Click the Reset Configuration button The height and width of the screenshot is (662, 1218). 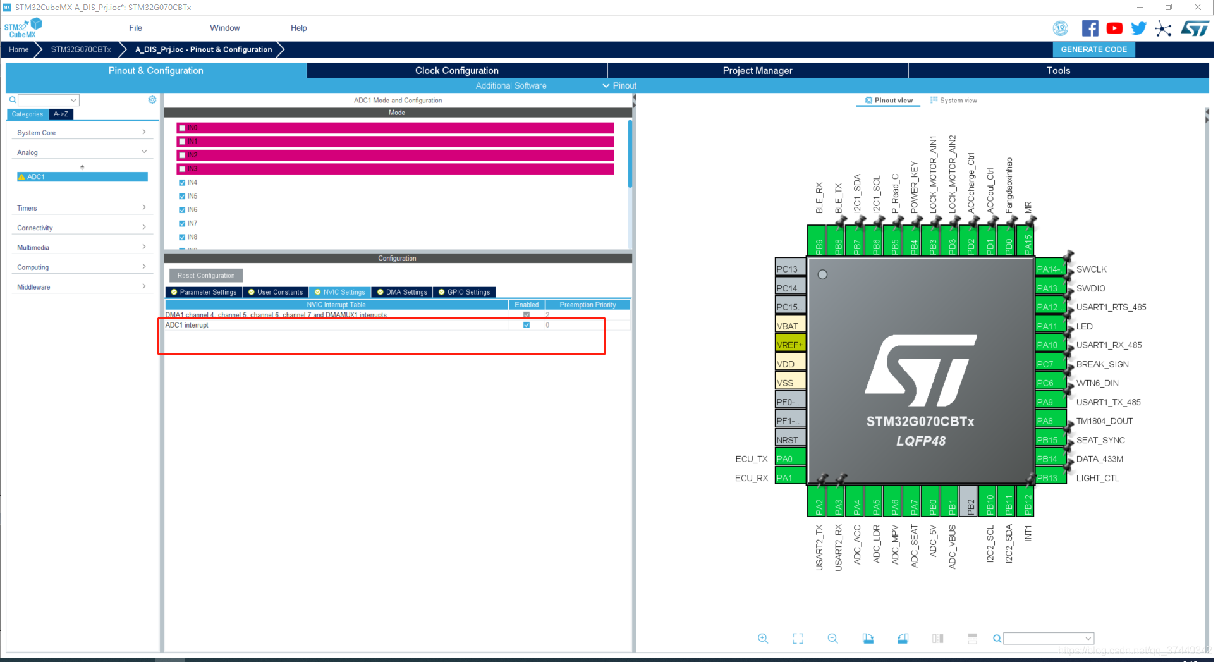click(206, 276)
